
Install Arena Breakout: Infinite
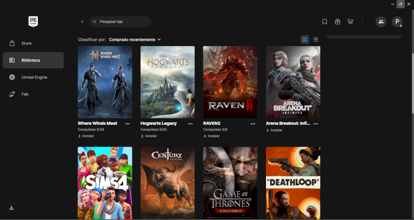tap(274, 130)
